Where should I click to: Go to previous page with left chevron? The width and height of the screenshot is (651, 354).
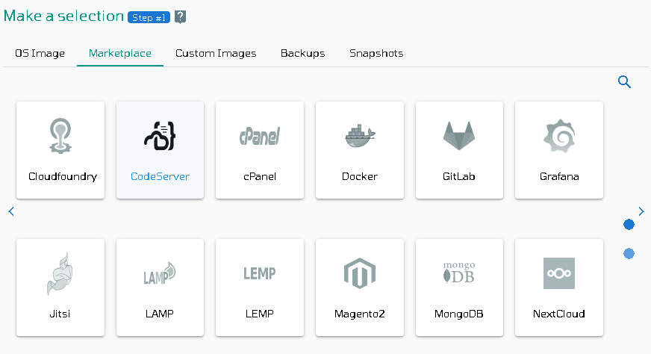[11, 211]
